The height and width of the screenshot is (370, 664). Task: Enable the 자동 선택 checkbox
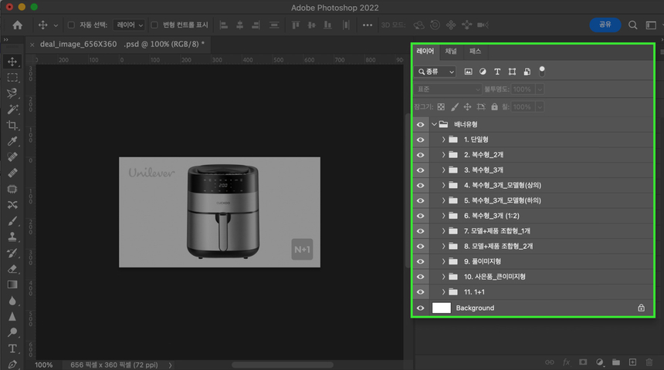point(73,25)
